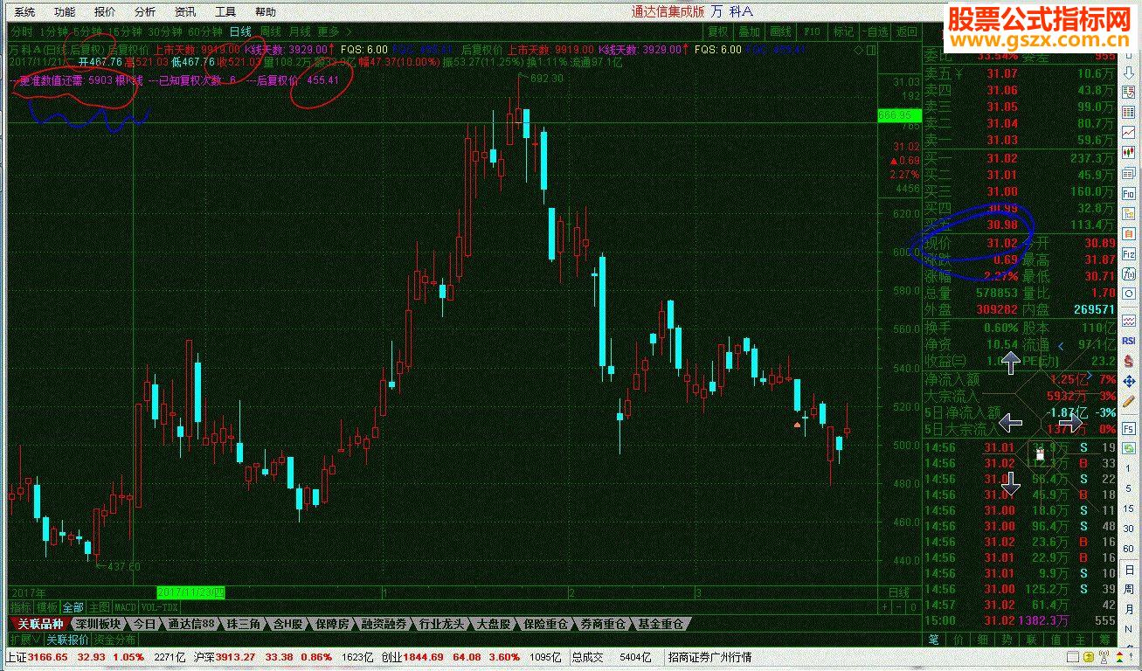
Task: Select the 周 period shortcut in sidebar
Action: tap(1129, 590)
